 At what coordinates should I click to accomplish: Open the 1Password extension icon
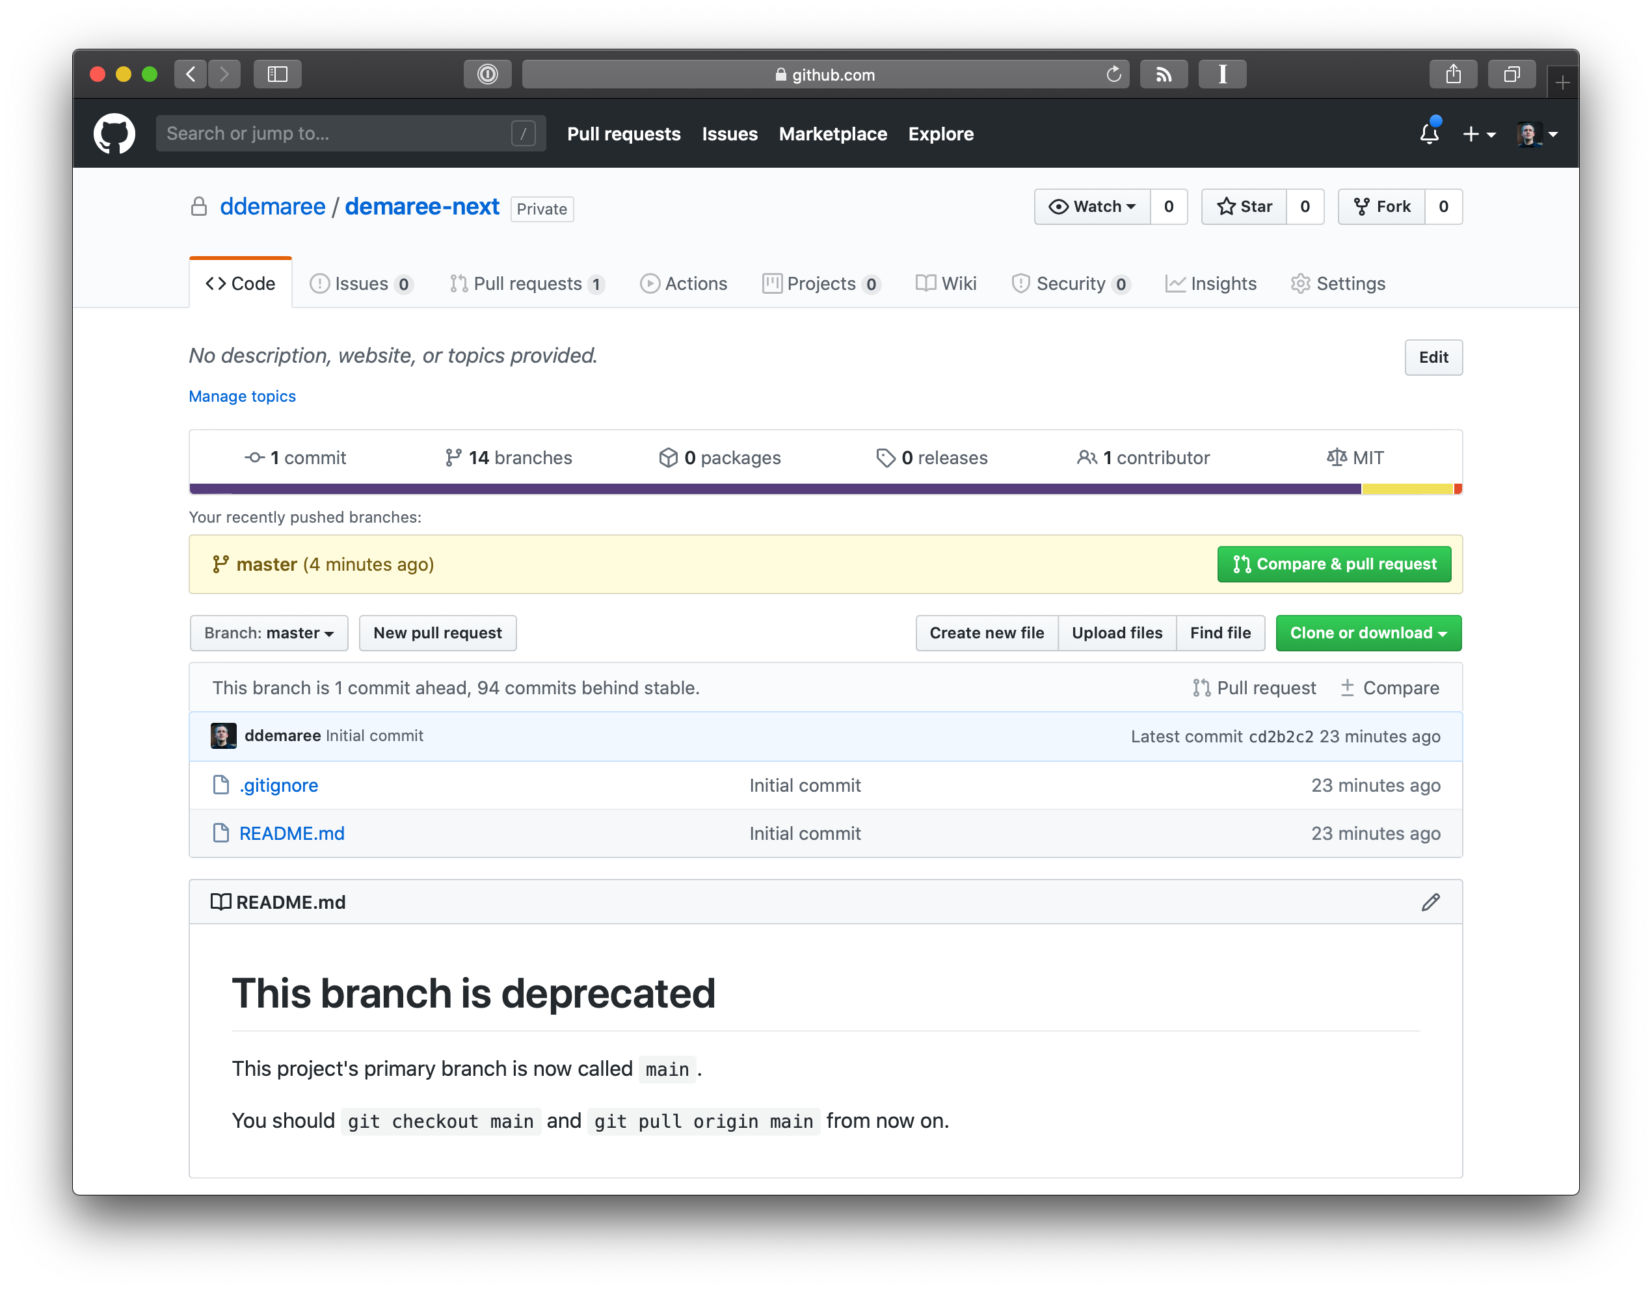(488, 74)
